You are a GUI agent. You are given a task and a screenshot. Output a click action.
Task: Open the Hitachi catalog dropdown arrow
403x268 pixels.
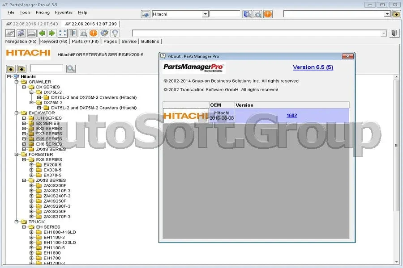point(205,14)
